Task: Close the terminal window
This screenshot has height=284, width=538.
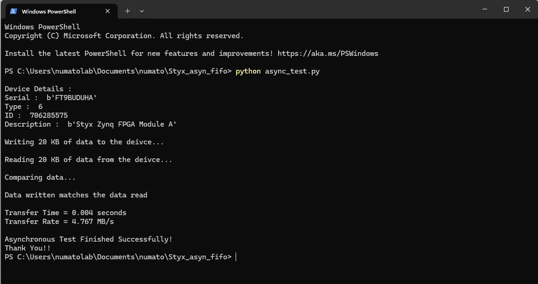Action: (x=527, y=9)
